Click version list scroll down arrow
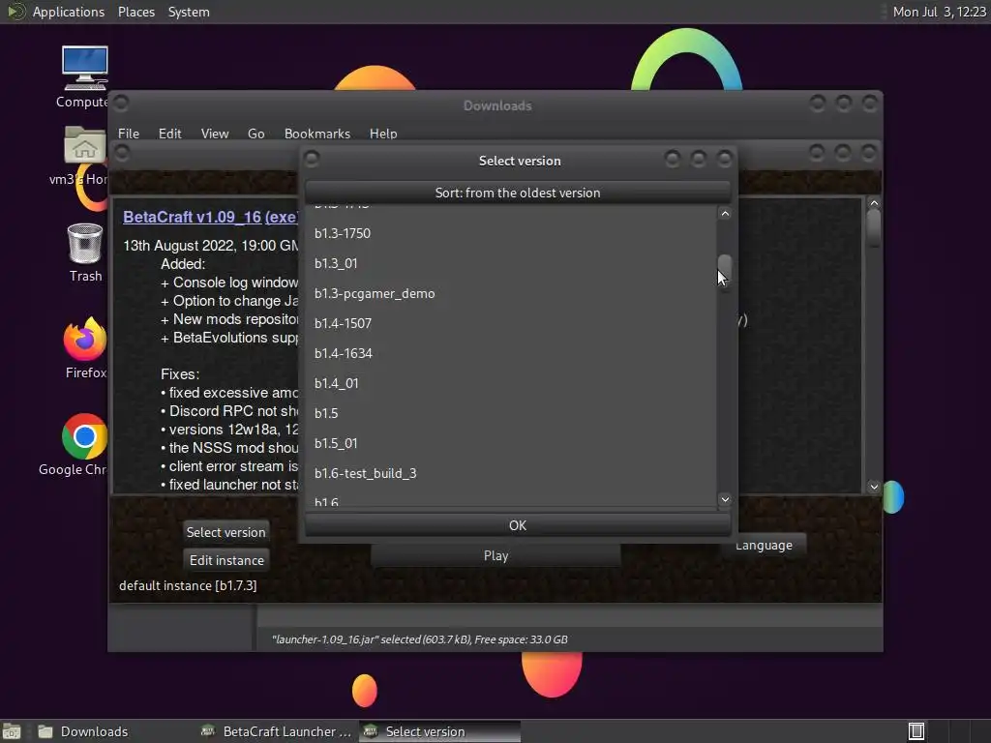 [725, 499]
